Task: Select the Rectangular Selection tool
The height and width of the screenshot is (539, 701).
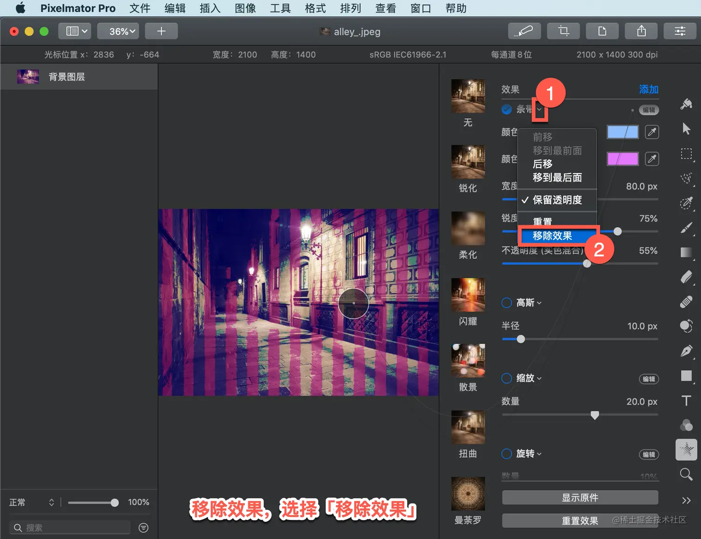Action: point(686,154)
